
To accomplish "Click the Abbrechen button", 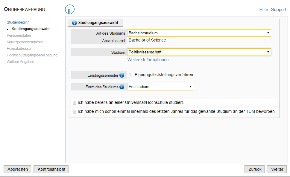I will pyautogui.click(x=18, y=169).
